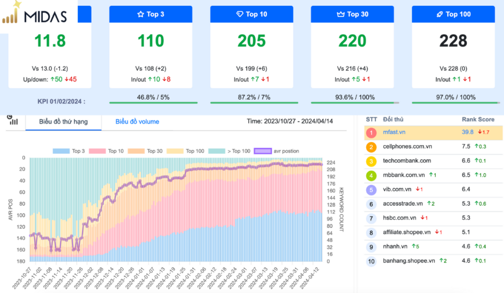Click the AVR POS axis label
This screenshot has height=293, width=504.
pyautogui.click(x=10, y=210)
